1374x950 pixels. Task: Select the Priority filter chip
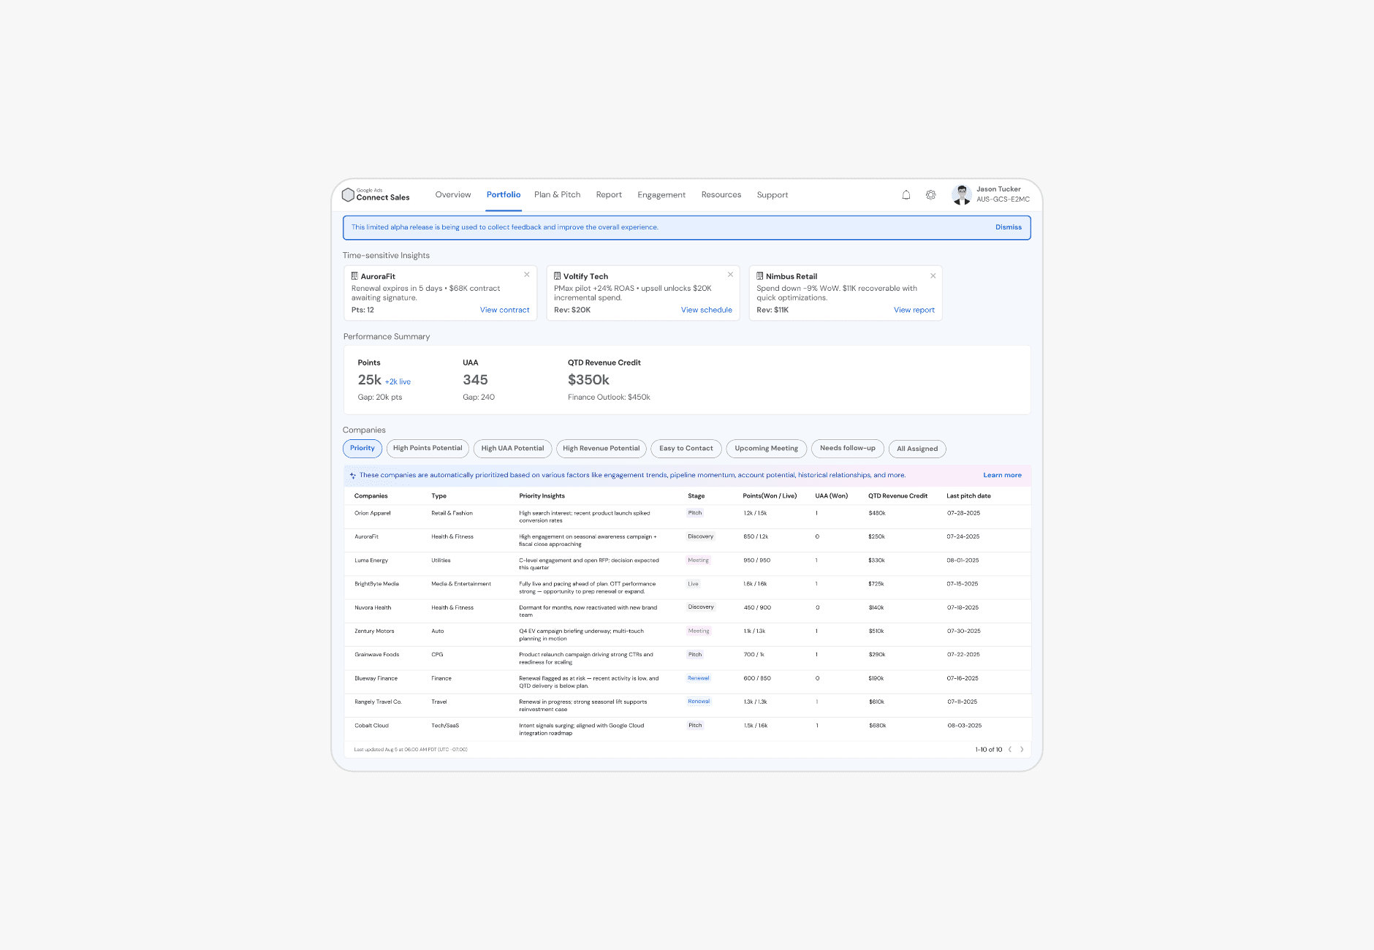tap(363, 449)
